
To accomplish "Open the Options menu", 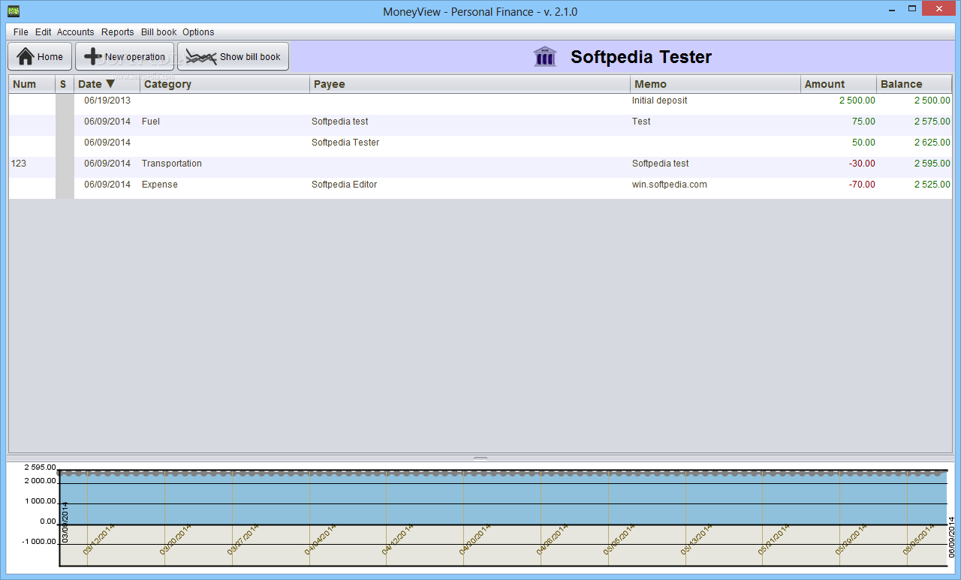I will pos(198,32).
